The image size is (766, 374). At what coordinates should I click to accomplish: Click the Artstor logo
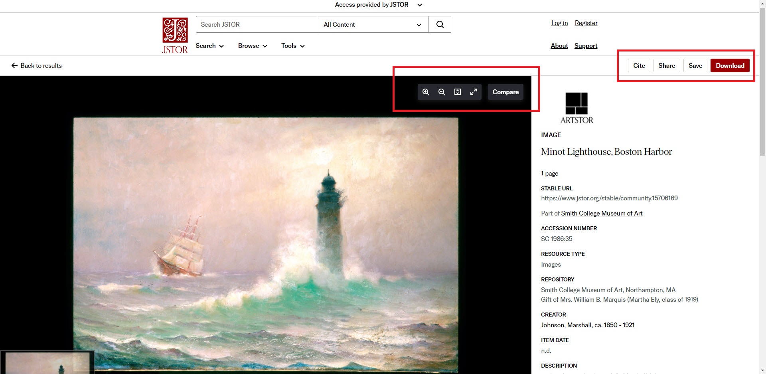pos(576,108)
